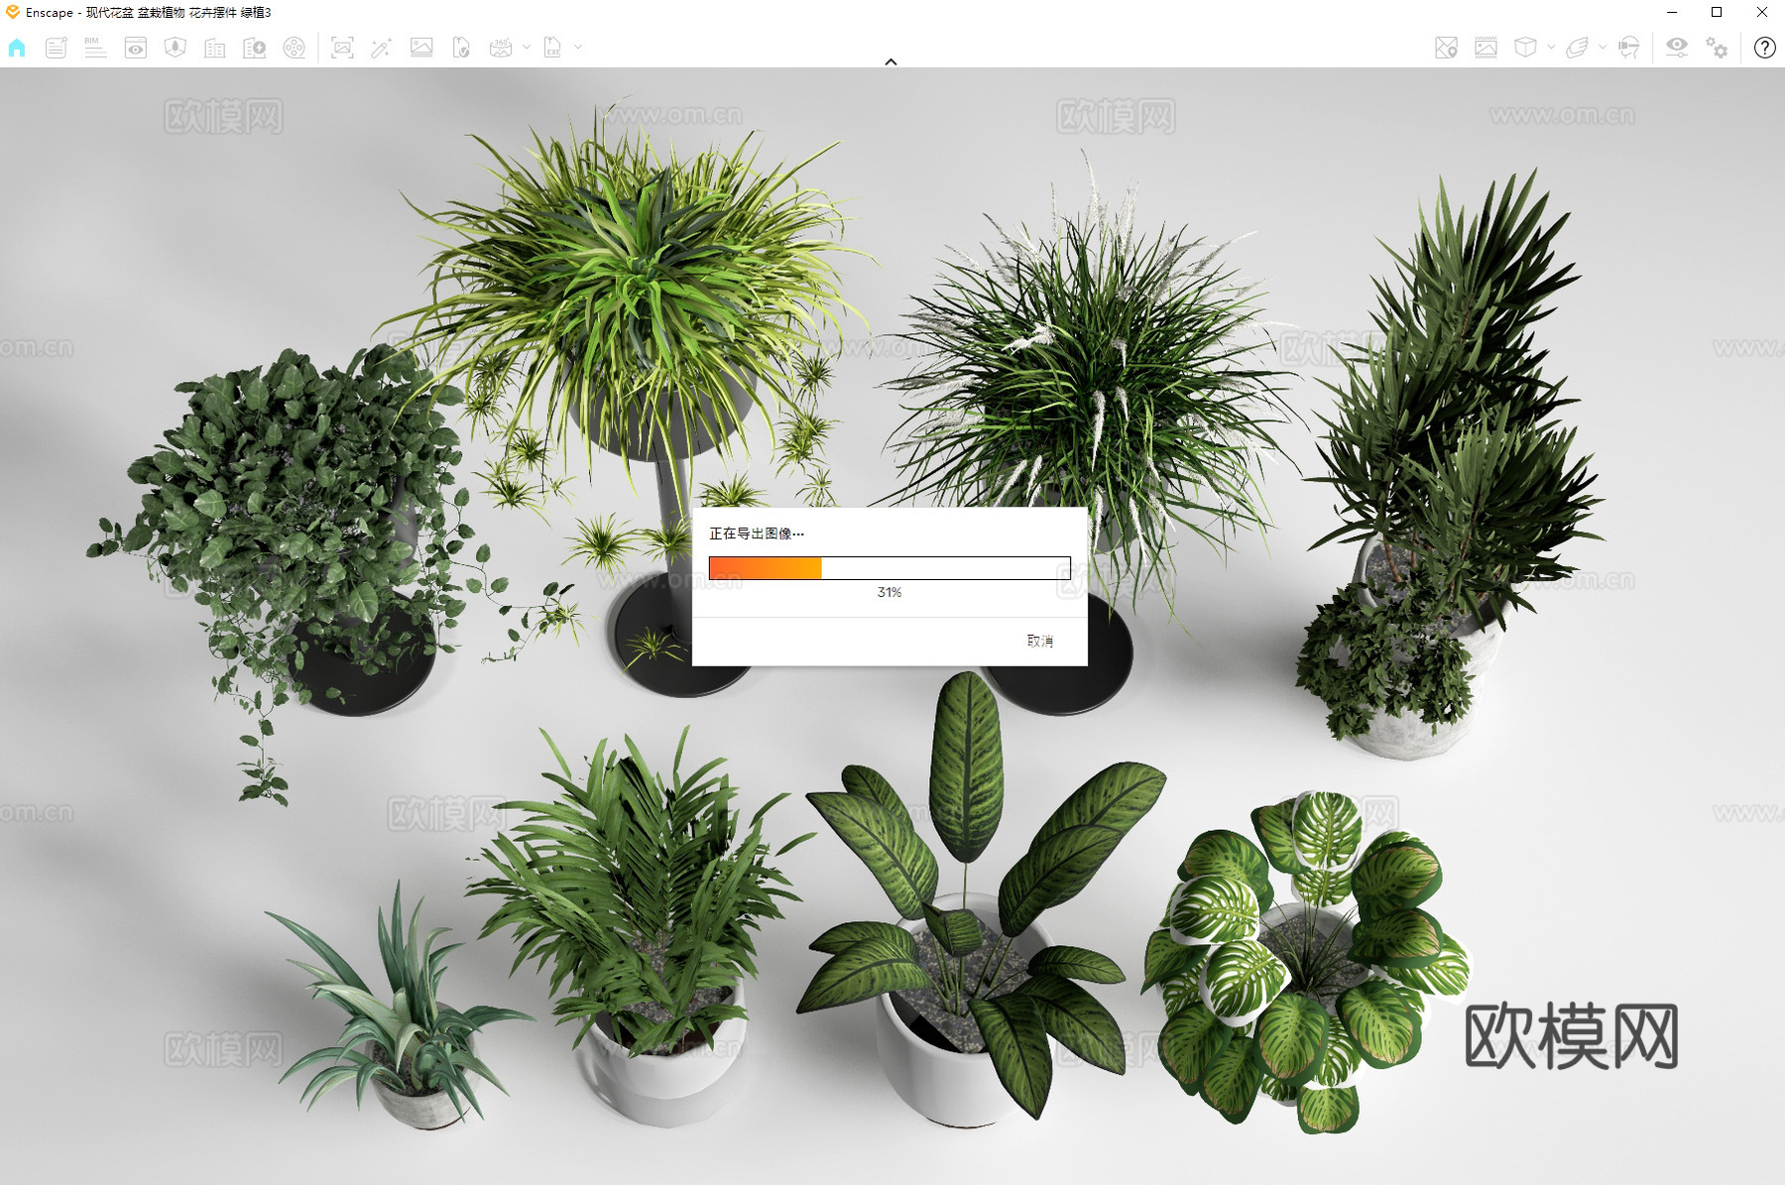The width and height of the screenshot is (1785, 1185).
Task: Toggle the VR headset icon
Action: click(1628, 48)
